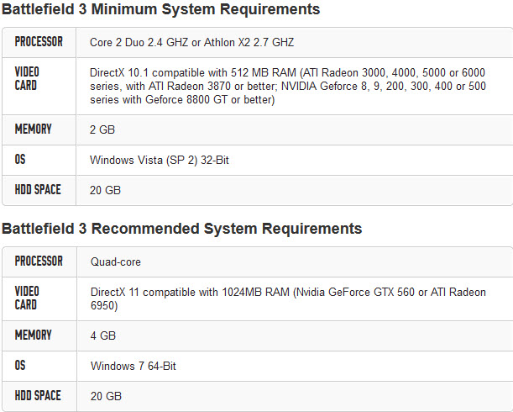The width and height of the screenshot is (513, 412).
Task: Click the Quad-core processor value
Action: coord(118,262)
